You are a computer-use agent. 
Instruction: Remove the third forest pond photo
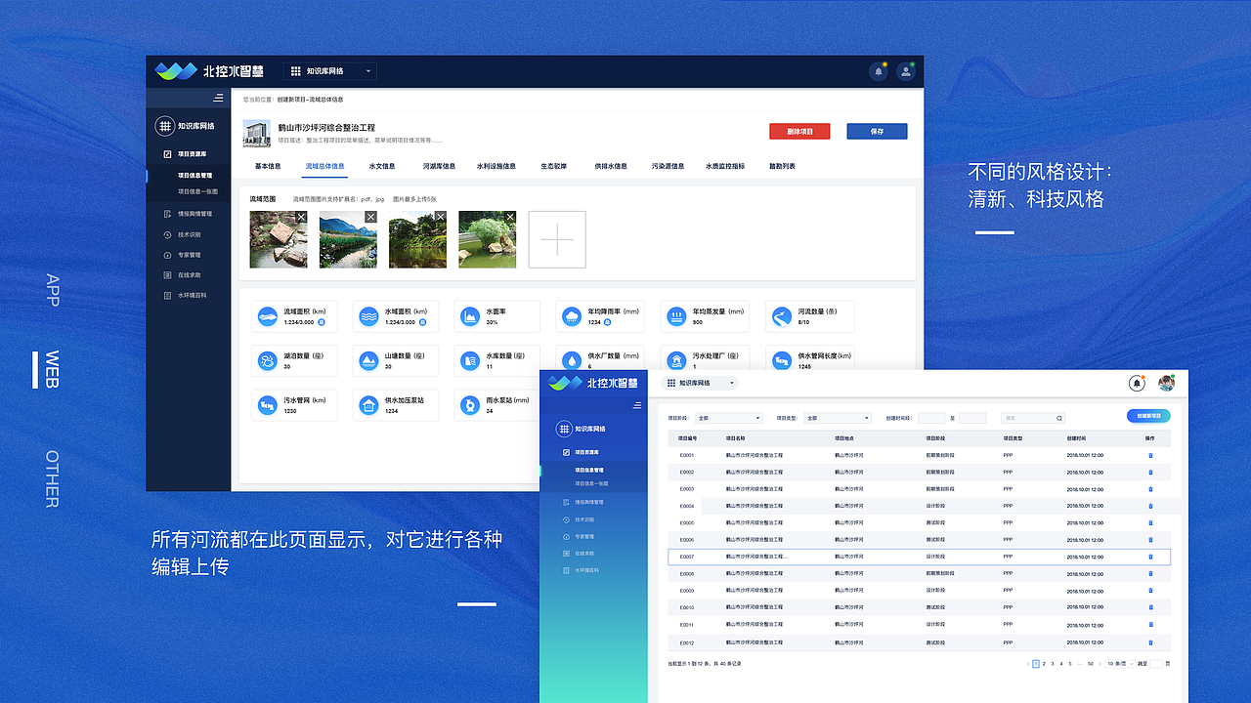pos(440,217)
